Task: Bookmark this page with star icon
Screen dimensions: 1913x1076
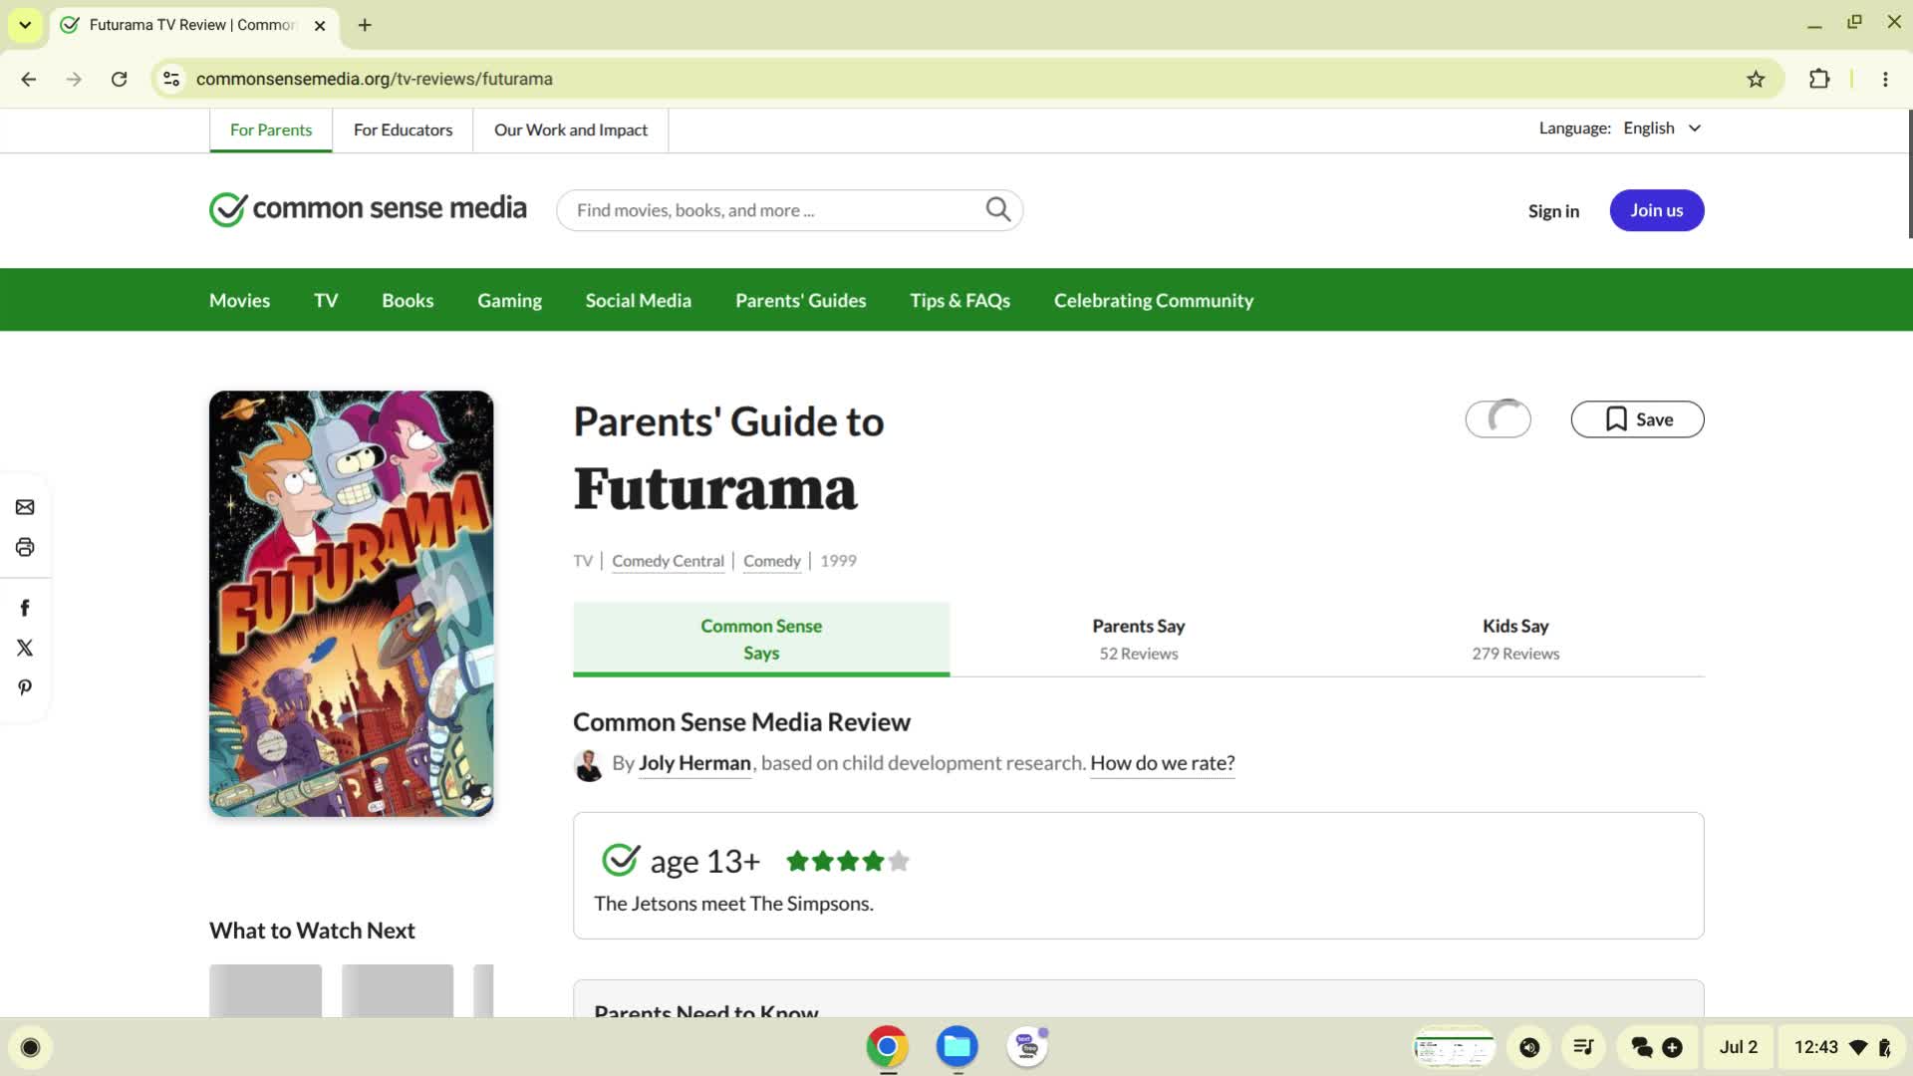Action: tap(1756, 79)
